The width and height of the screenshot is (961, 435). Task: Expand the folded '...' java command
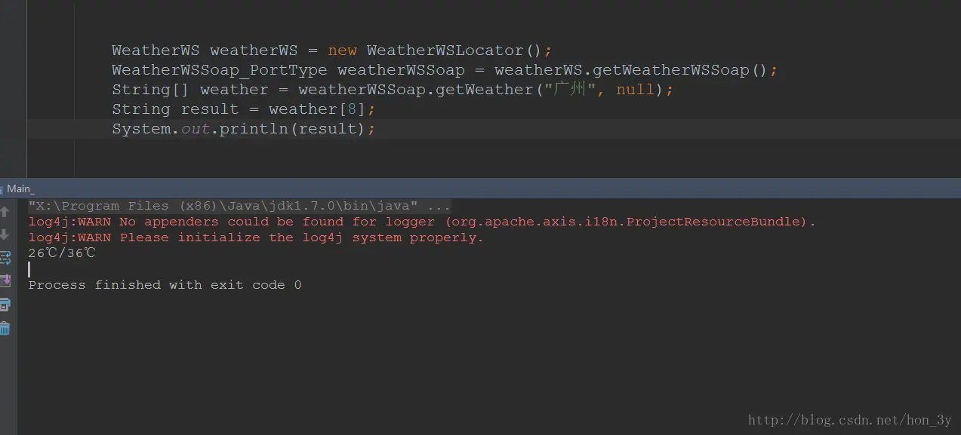[439, 206]
